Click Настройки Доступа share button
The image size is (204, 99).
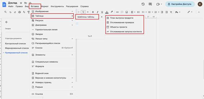point(180,4)
